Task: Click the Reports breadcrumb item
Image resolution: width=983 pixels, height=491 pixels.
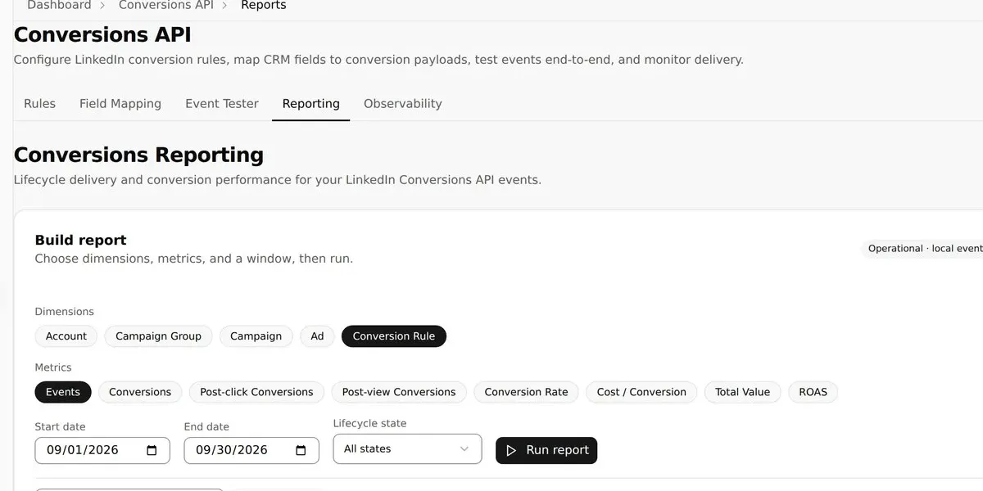Action: point(264,6)
